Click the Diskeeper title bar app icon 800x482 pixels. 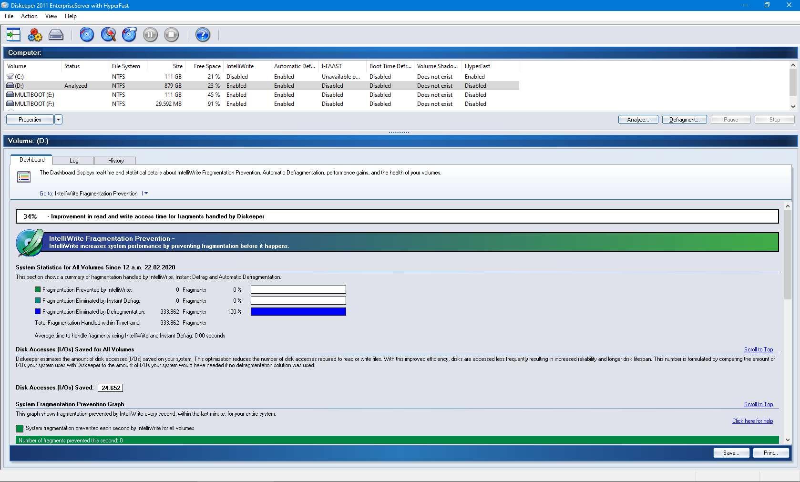pos(5,5)
